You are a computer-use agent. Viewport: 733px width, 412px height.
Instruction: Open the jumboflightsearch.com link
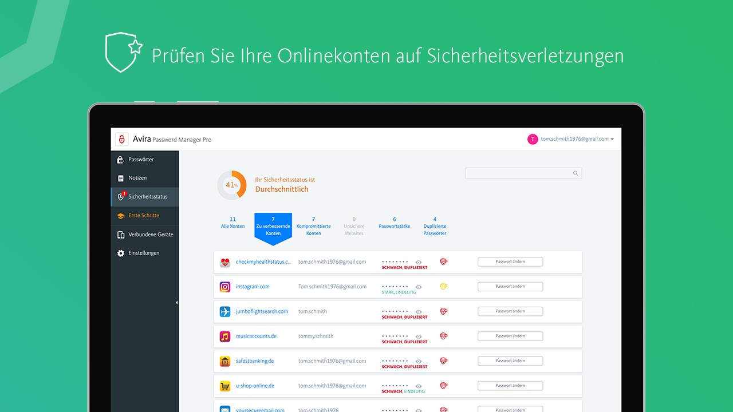point(262,311)
